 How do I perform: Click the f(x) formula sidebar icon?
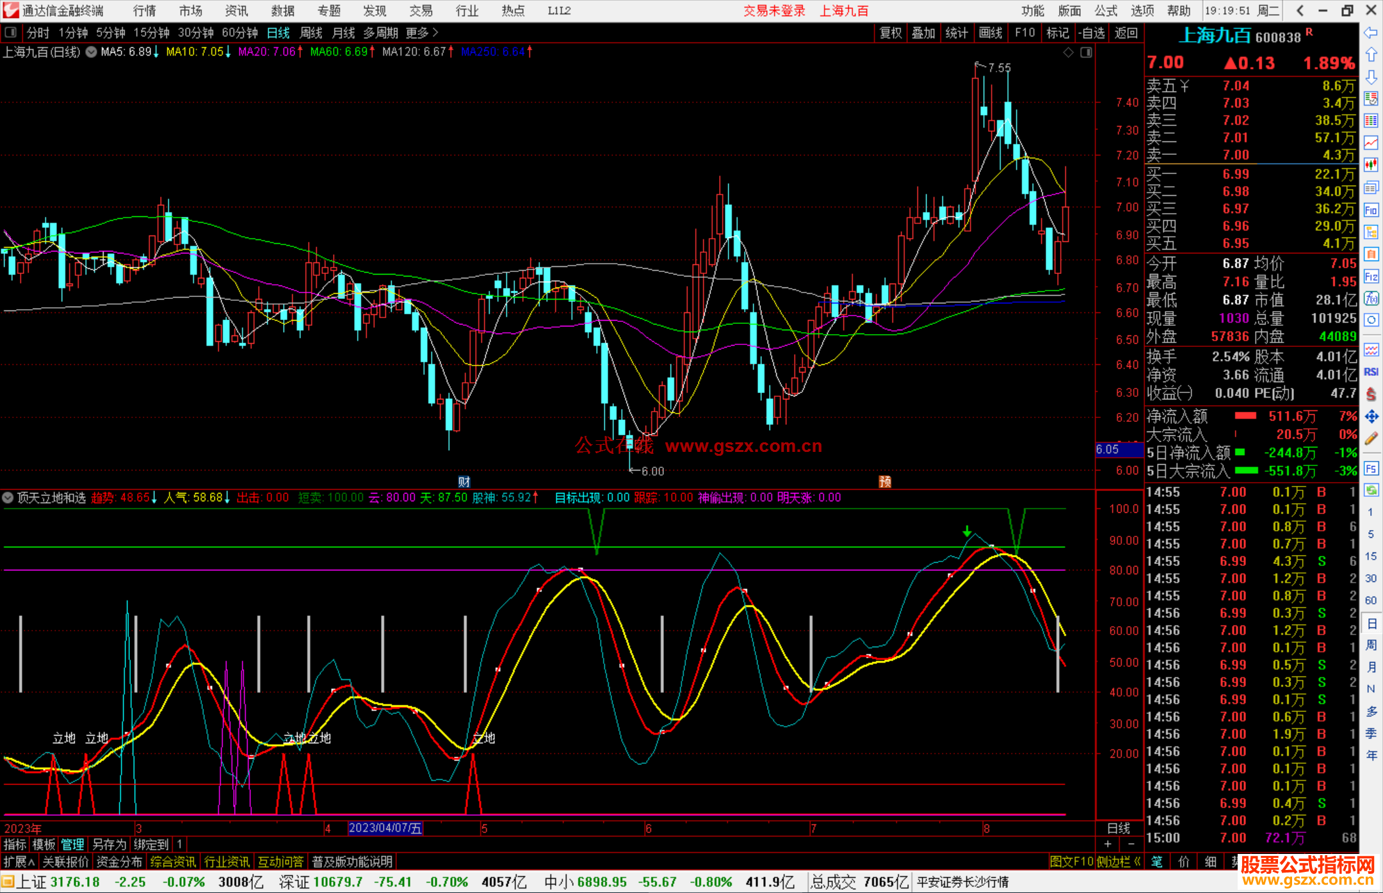coord(1371,298)
